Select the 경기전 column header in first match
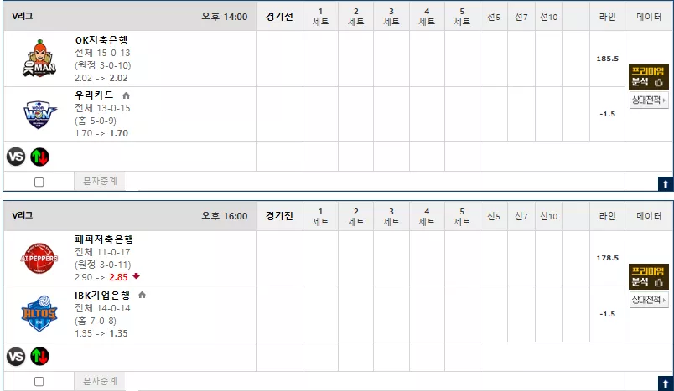 click(279, 16)
